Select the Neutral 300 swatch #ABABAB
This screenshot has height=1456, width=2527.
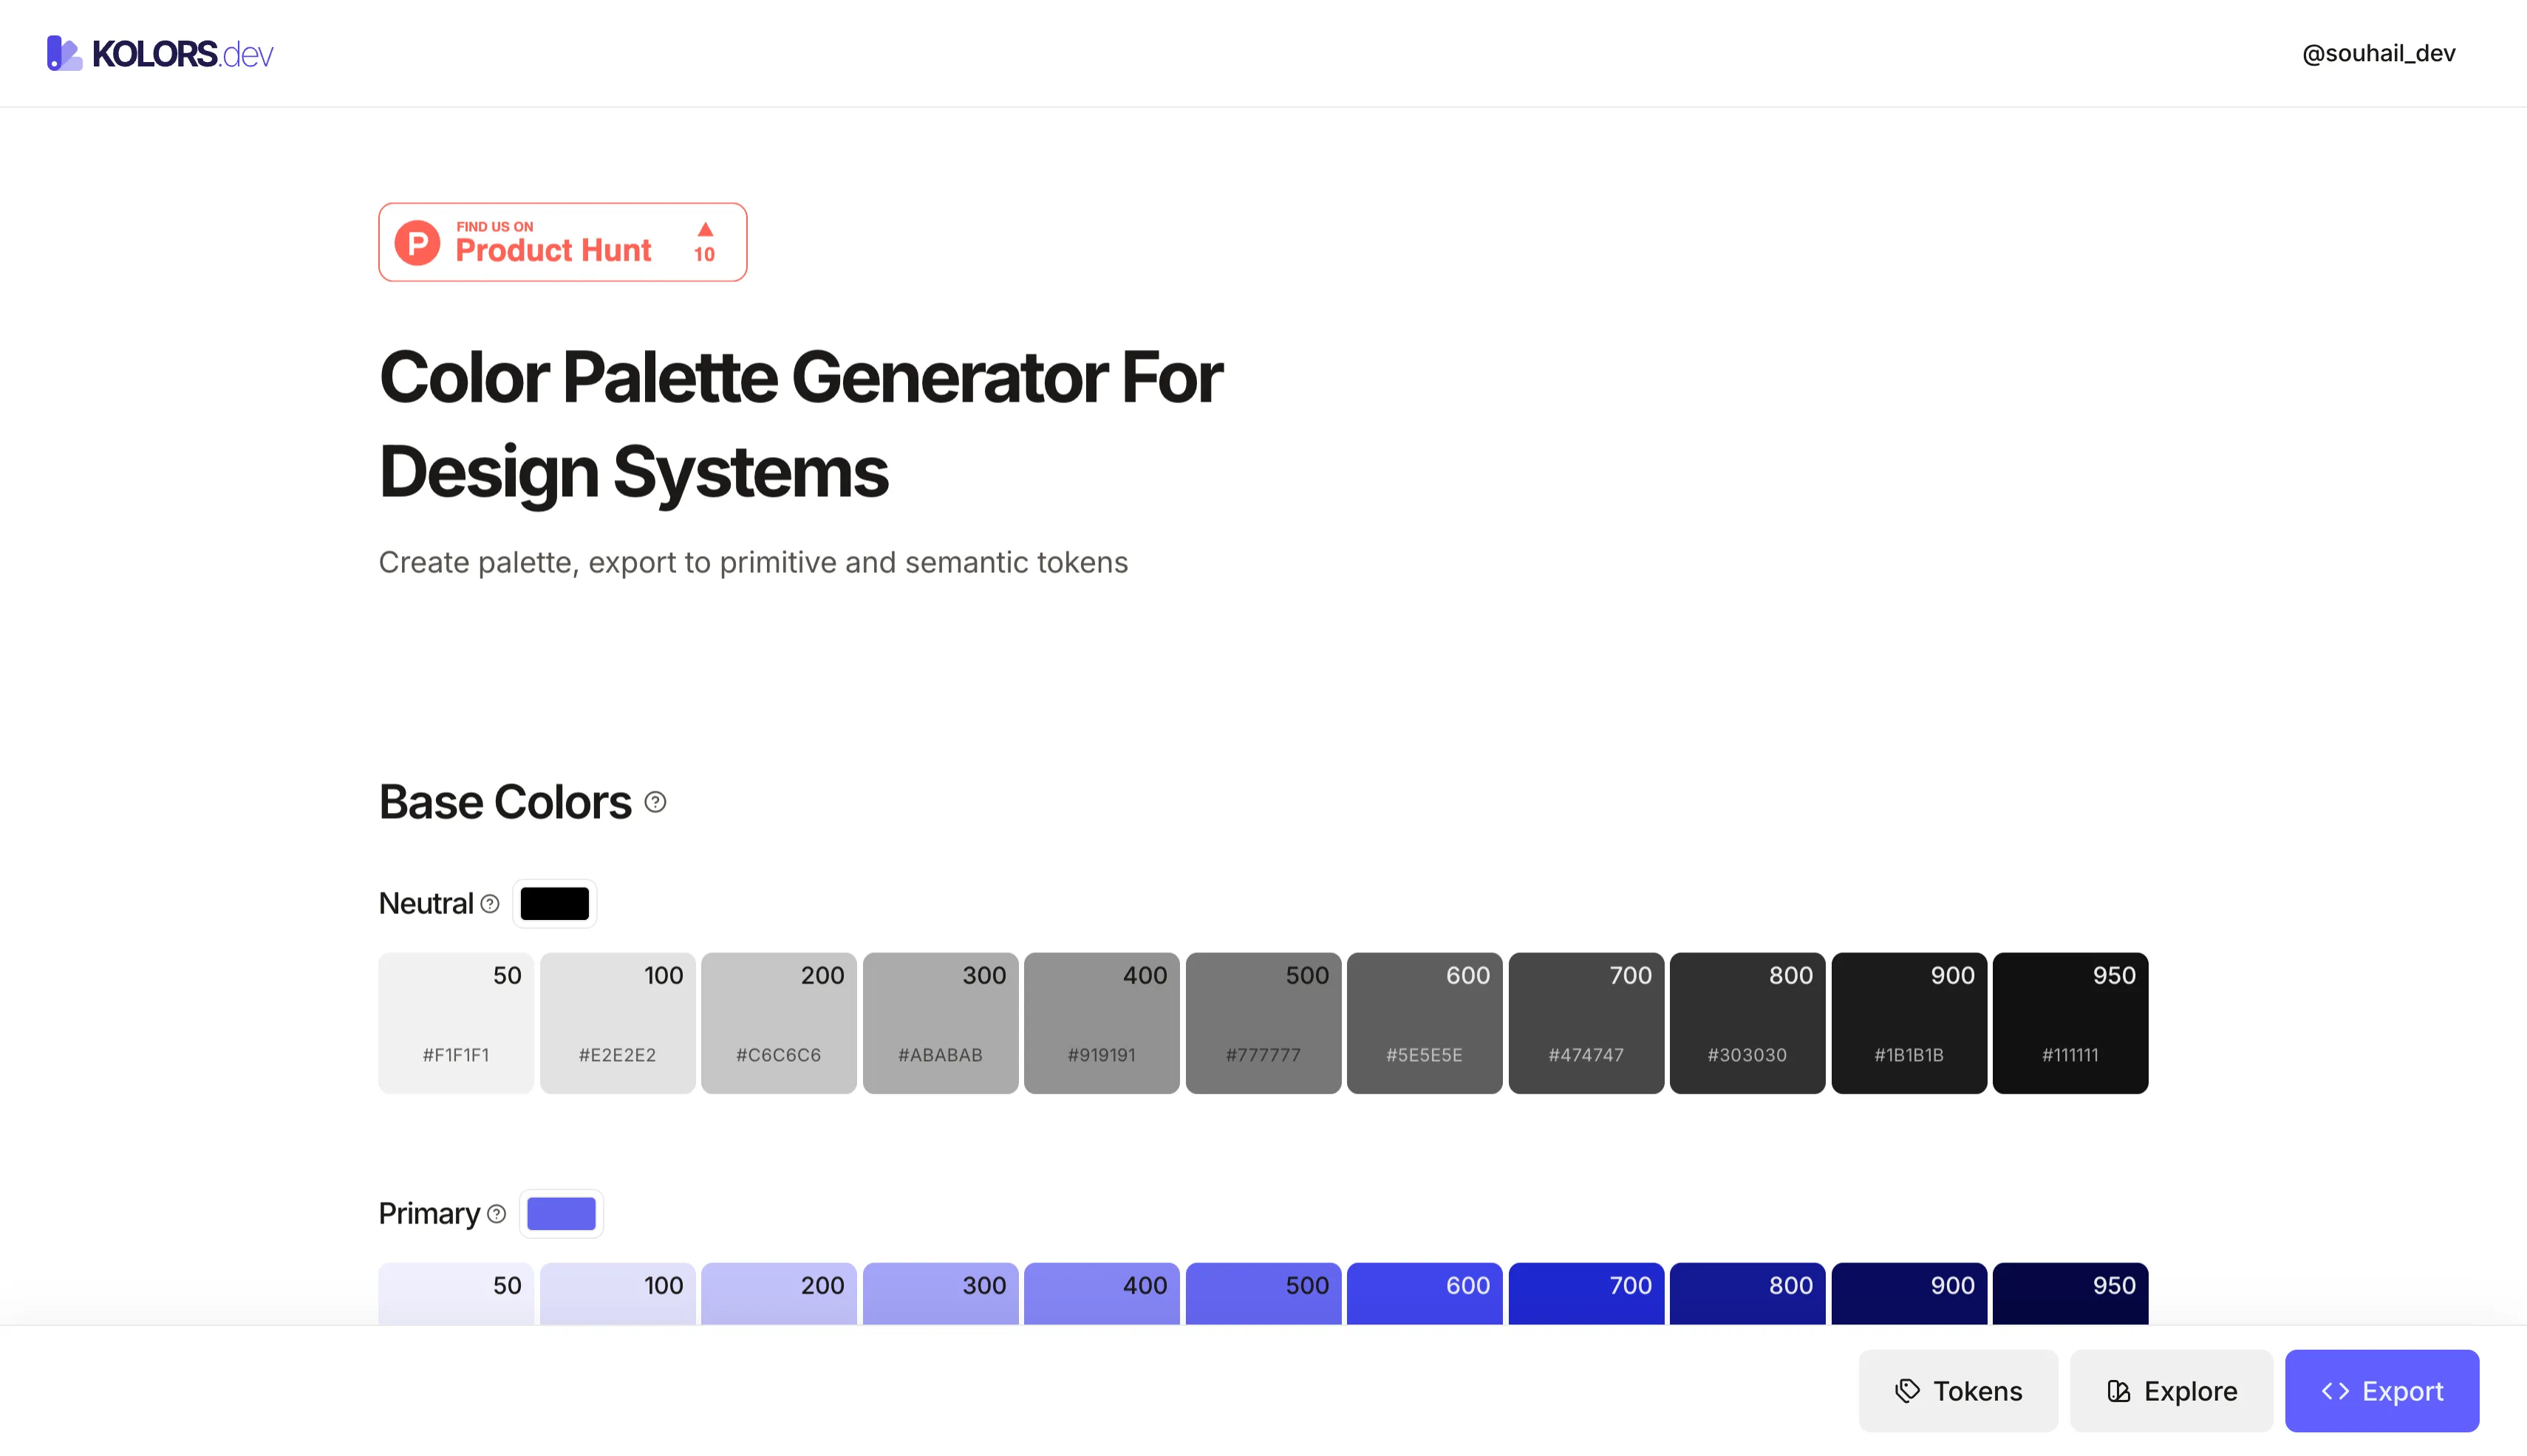click(940, 1023)
